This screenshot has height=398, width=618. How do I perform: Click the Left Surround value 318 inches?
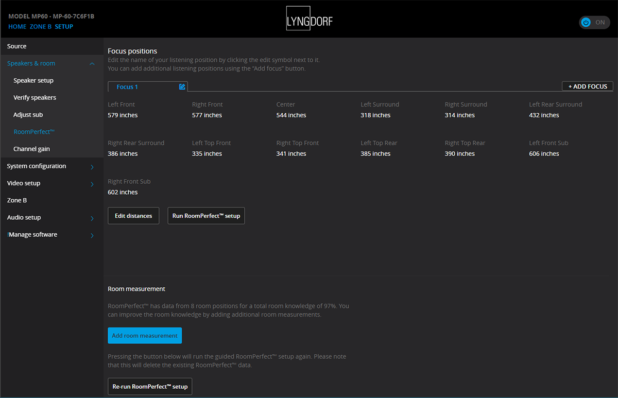point(375,115)
